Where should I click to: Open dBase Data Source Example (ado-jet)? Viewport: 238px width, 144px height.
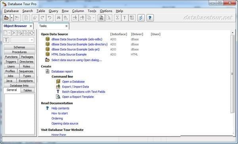(x=75, y=49)
